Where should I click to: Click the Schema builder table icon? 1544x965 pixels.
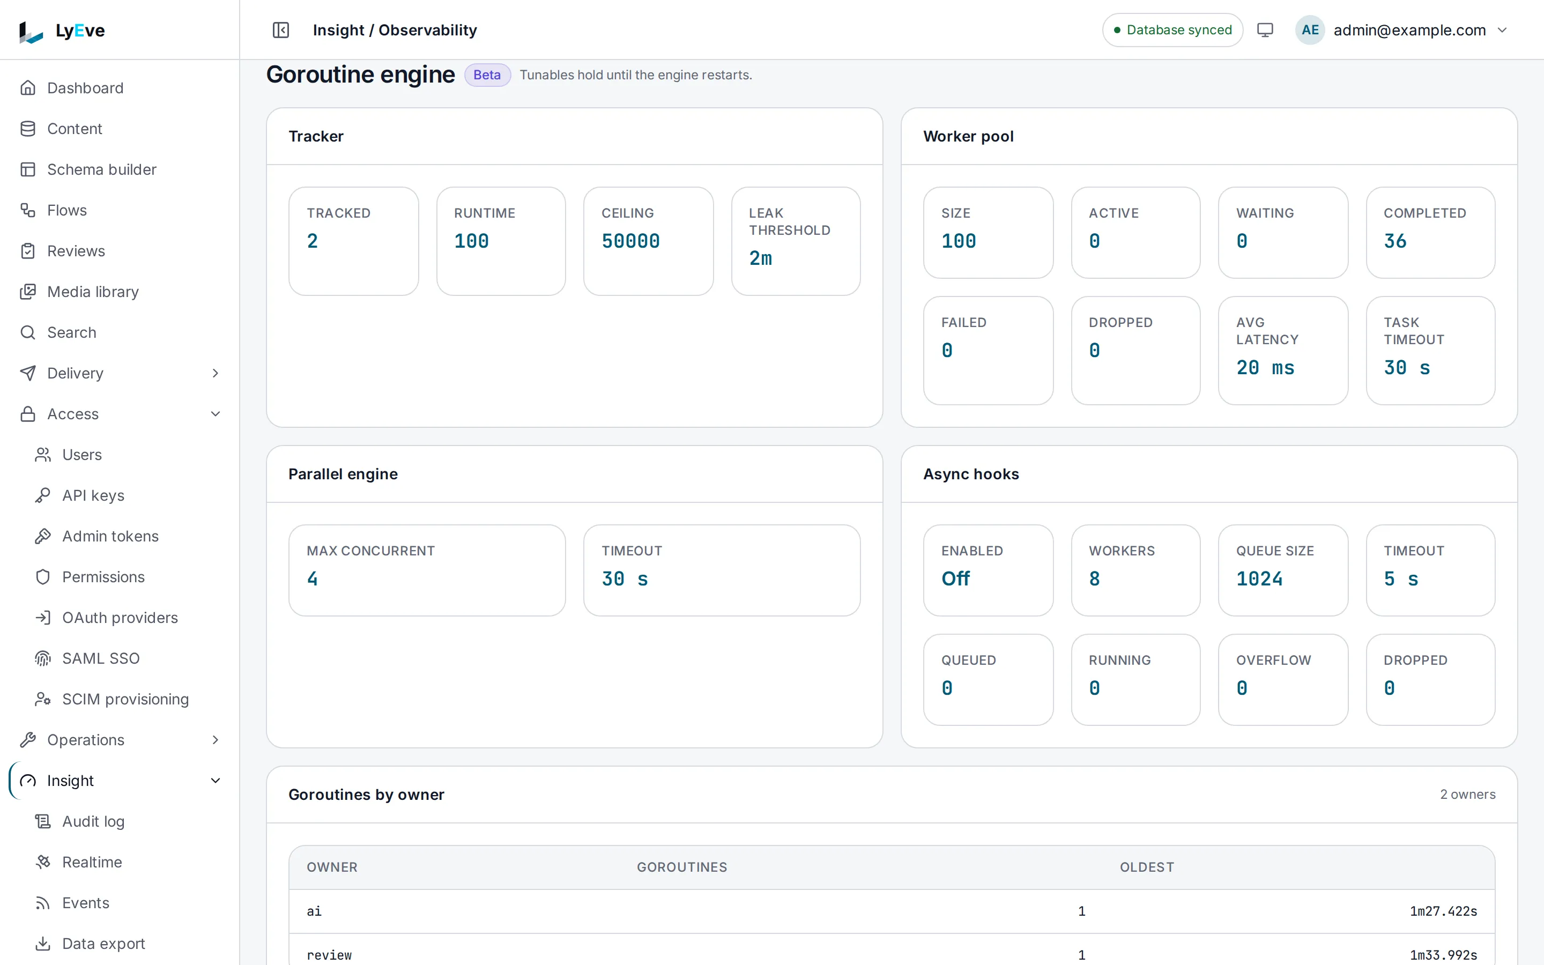click(x=28, y=169)
